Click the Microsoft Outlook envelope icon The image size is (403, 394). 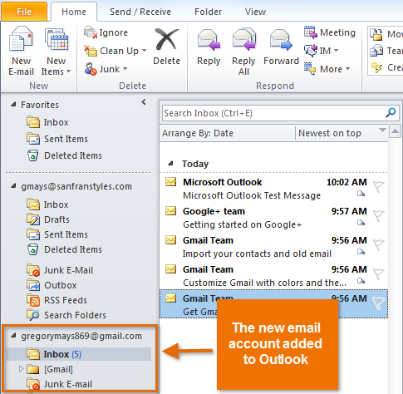pyautogui.click(x=171, y=182)
